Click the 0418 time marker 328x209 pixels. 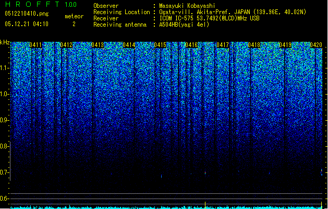(x=254, y=45)
